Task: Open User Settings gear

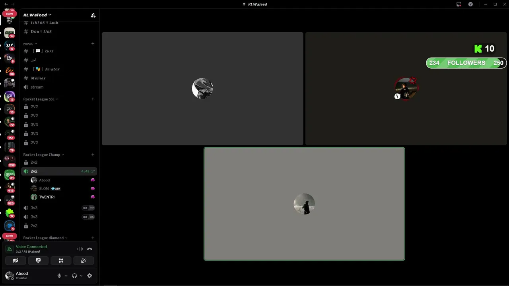Action: coord(89,276)
